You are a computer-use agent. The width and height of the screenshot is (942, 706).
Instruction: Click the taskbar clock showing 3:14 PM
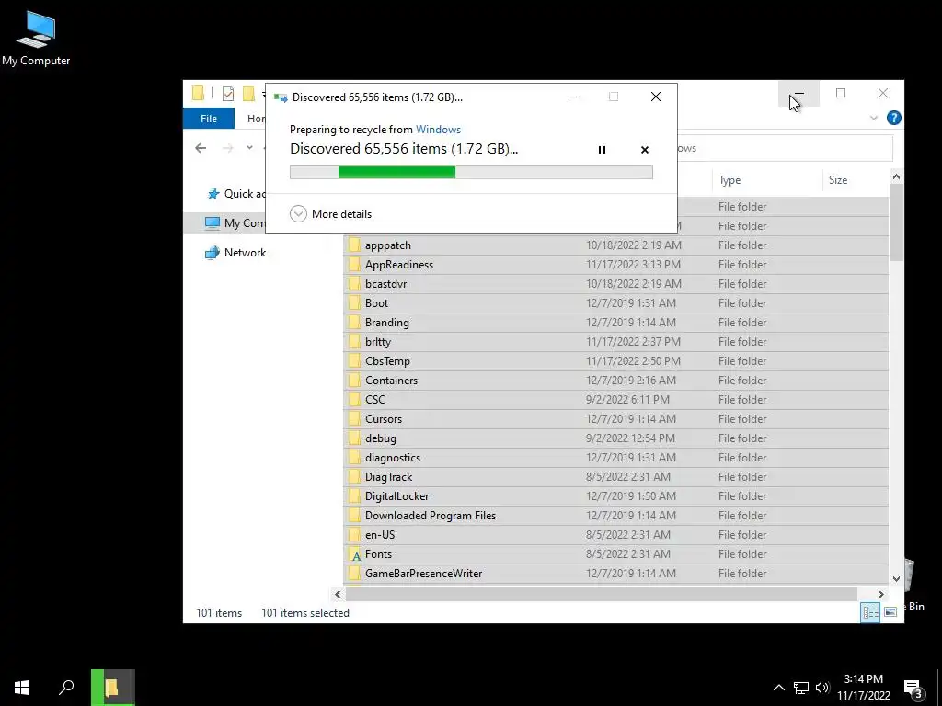864,688
